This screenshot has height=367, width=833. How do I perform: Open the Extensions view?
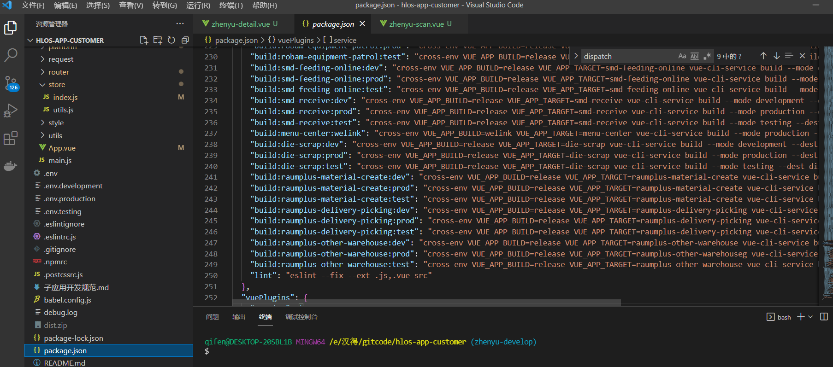coord(11,138)
